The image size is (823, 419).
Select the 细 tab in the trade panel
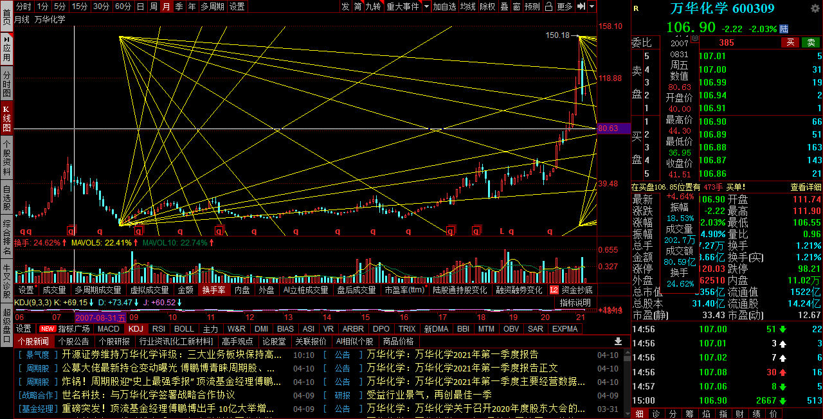[640, 413]
